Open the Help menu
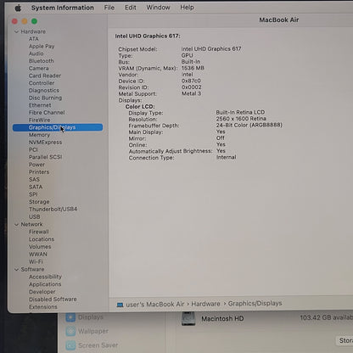 (x=187, y=8)
